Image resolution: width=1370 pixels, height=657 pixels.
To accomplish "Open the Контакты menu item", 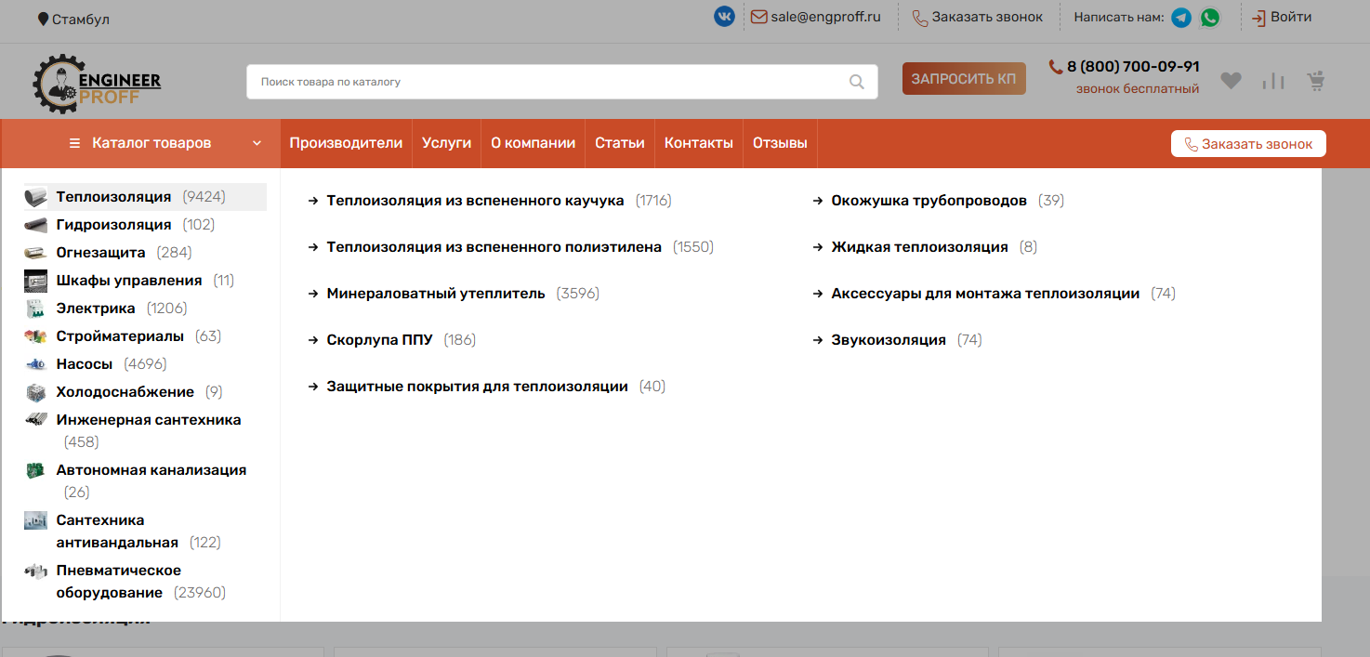I will [699, 143].
